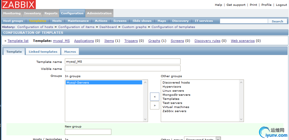The height and width of the screenshot is (140, 289).
Task: Open history link Custom graphs
Action: (x=134, y=27)
